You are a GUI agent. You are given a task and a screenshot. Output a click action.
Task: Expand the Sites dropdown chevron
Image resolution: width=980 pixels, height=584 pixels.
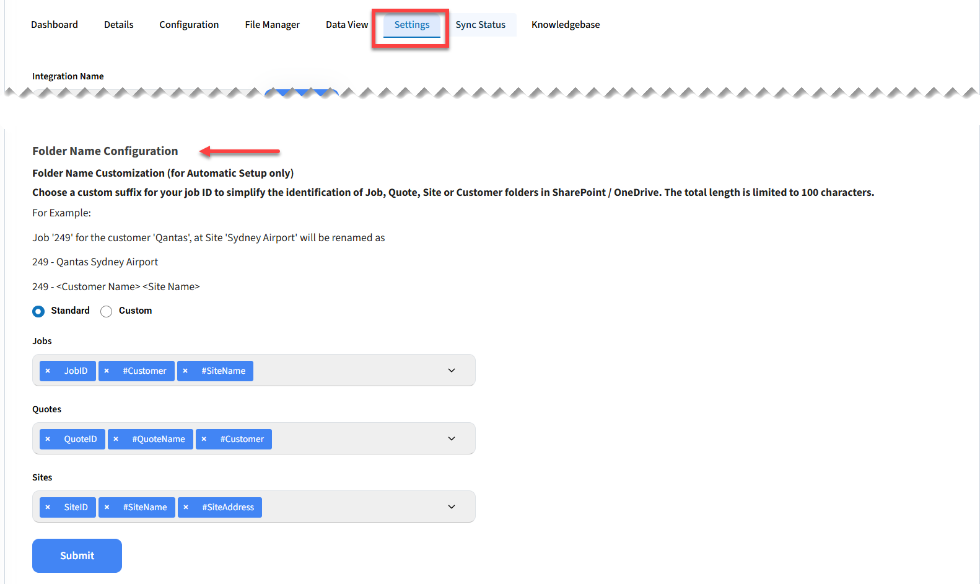[x=452, y=507]
